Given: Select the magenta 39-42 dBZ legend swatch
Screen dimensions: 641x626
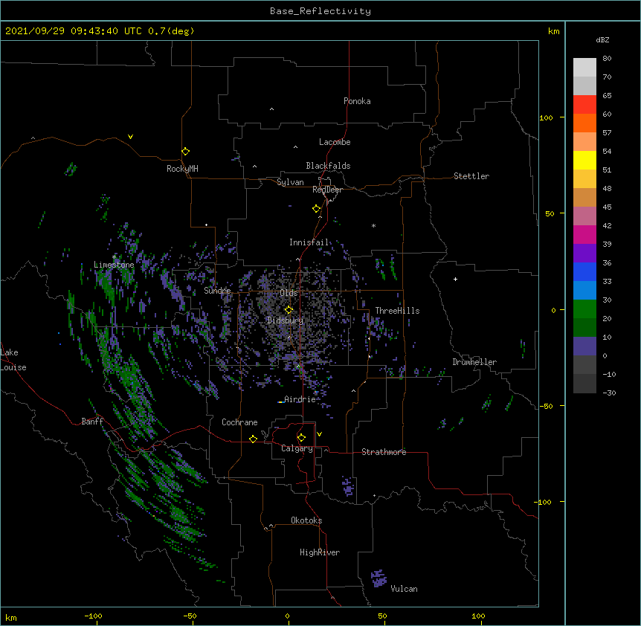Looking at the screenshot, I should point(584,234).
